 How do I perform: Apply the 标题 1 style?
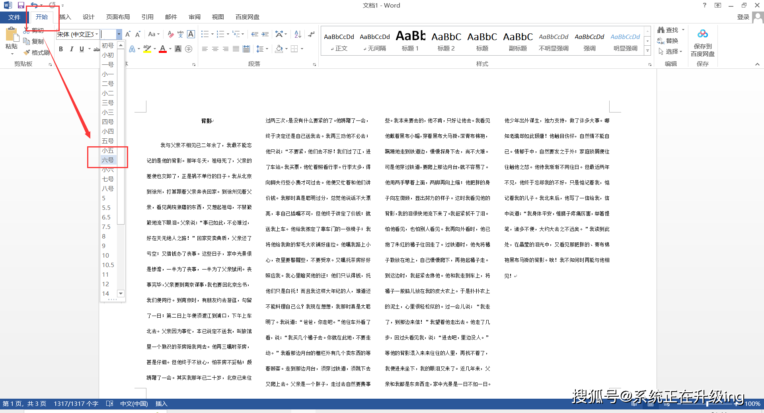(410, 41)
